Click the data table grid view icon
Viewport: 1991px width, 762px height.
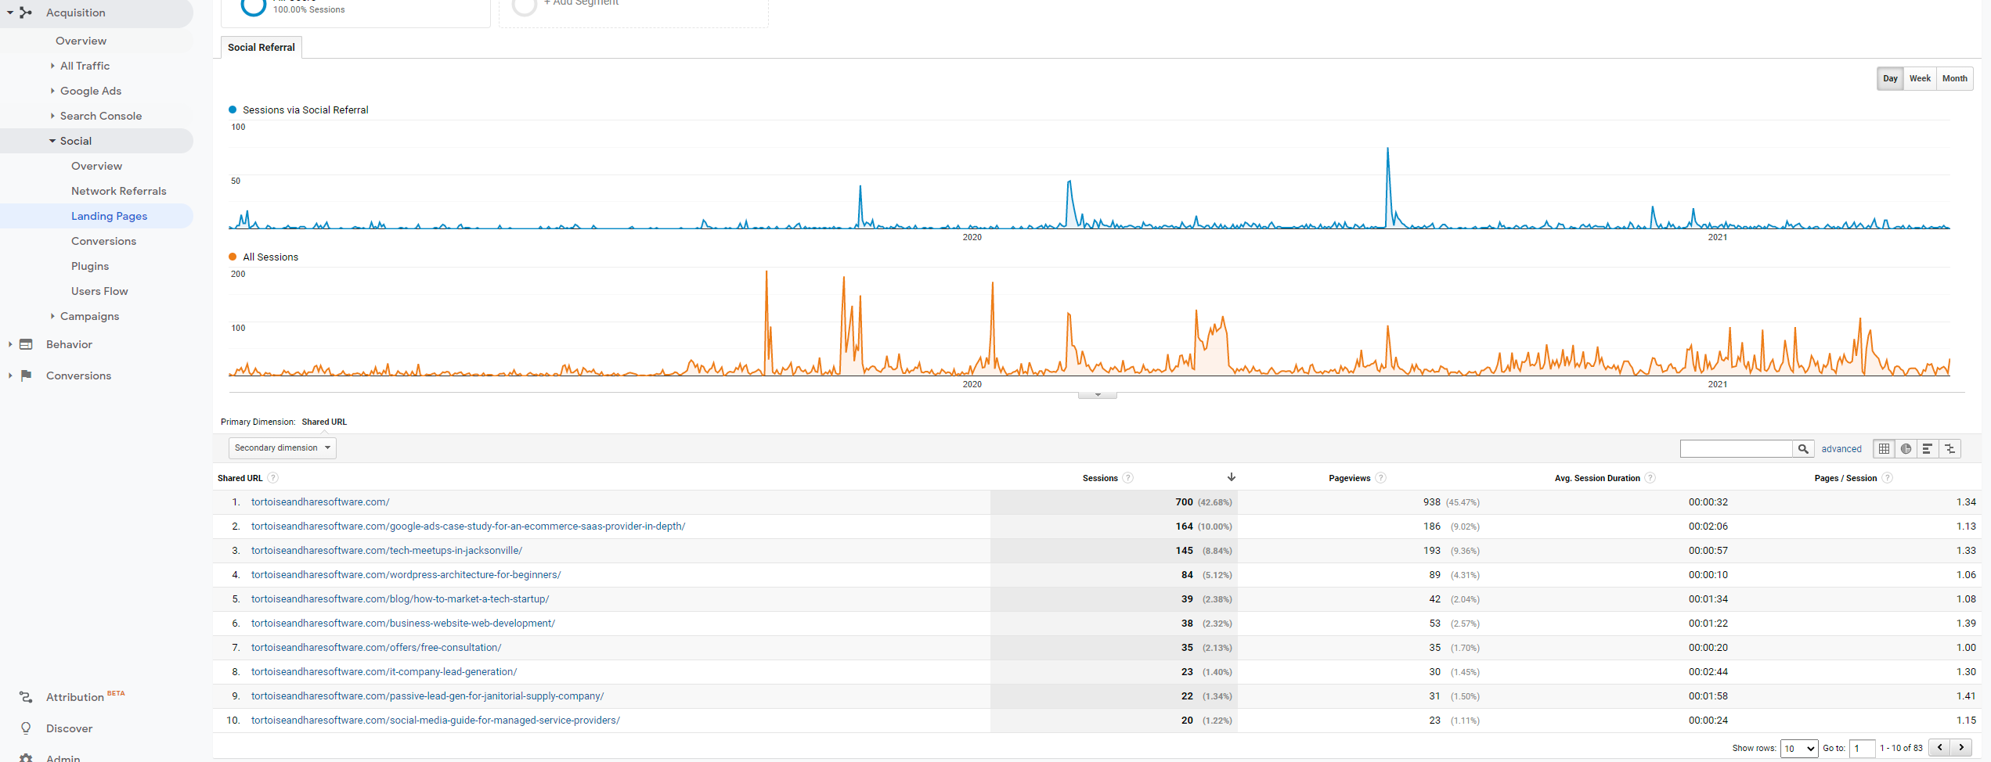tap(1884, 449)
